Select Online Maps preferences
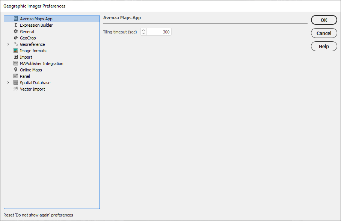Screen dimensions: 341x221 pyautogui.click(x=31, y=70)
